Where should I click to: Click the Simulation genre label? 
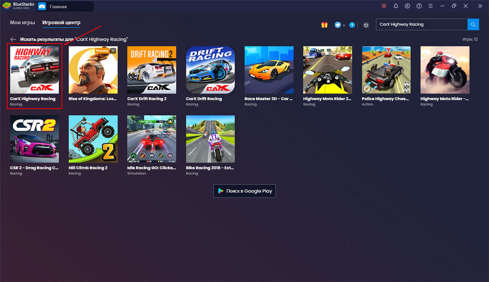click(136, 174)
